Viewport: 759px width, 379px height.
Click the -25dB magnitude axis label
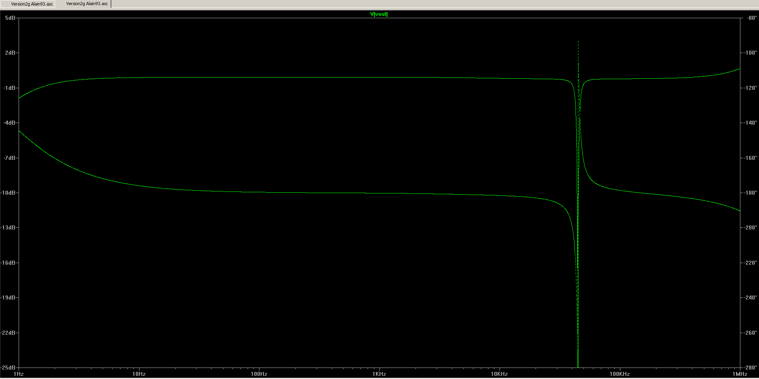point(8,368)
